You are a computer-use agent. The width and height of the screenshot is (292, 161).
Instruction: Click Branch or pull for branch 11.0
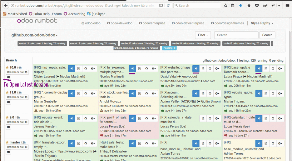click(17, 97)
